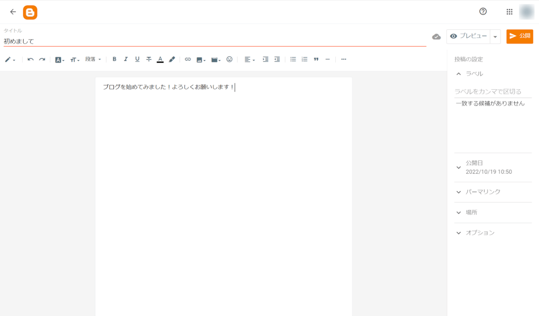
Task: Click the label input field
Action: click(x=493, y=92)
